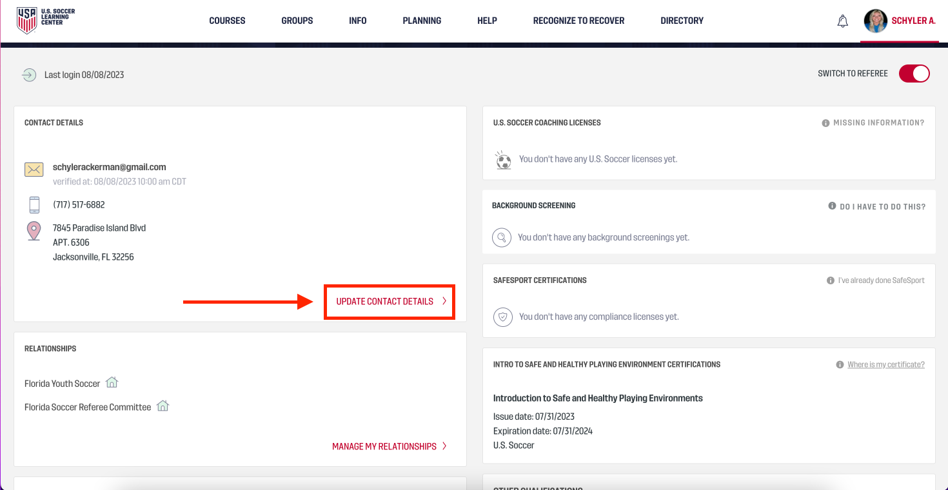Click Introduction to Safe and Healthy Playing Environments title

(598, 398)
